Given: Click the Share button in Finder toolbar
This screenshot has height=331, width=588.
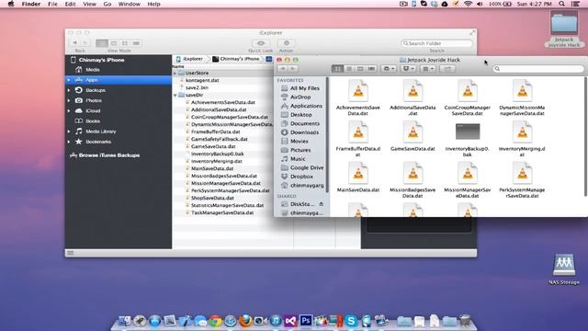Looking at the screenshot, I should [447, 69].
